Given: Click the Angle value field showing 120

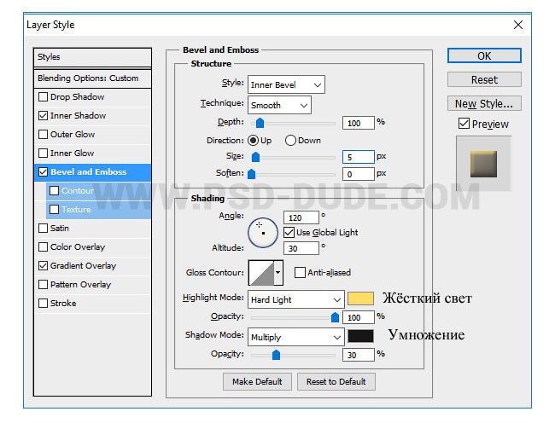Looking at the screenshot, I should point(301,217).
